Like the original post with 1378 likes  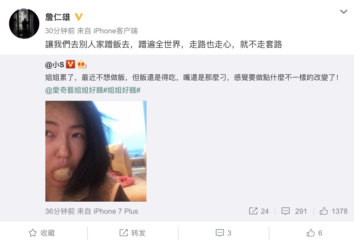[333, 211]
